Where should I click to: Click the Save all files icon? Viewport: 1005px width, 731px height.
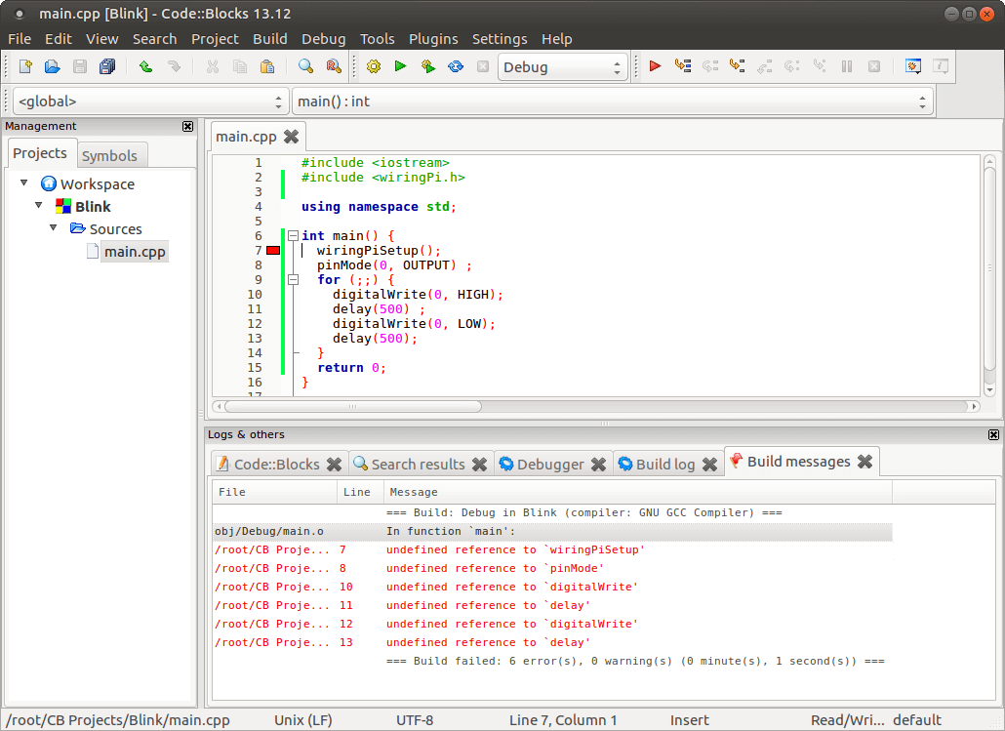[x=107, y=66]
